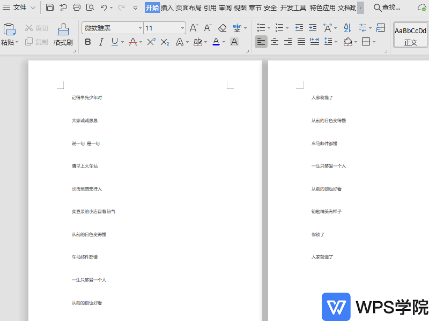Click the Format Painter (格式刷) tool

pos(63,34)
